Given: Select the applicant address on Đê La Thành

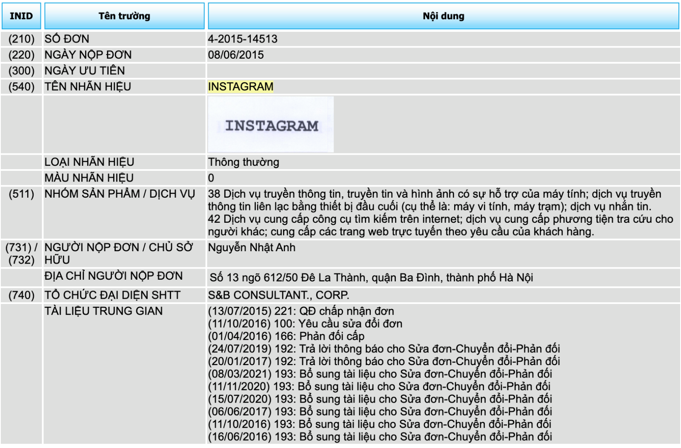Looking at the screenshot, I should [371, 278].
